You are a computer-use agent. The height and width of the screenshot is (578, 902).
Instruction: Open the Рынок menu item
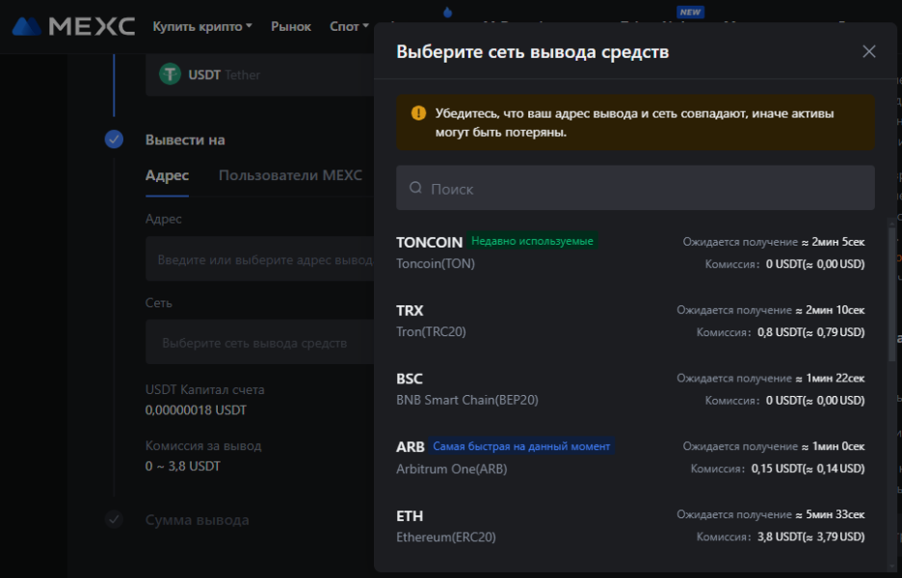point(291,27)
